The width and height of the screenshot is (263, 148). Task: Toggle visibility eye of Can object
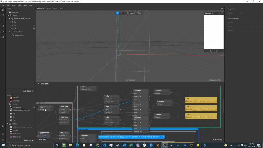pos(12,28)
